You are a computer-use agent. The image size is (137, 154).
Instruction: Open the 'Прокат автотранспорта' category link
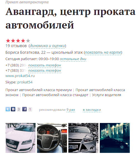click(27, 2)
